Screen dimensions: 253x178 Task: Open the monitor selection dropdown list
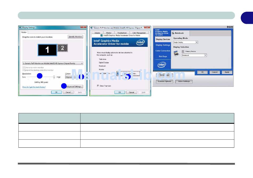(x=53, y=63)
